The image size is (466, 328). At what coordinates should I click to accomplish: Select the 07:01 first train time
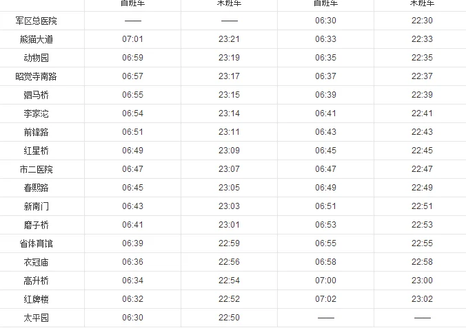pos(132,39)
